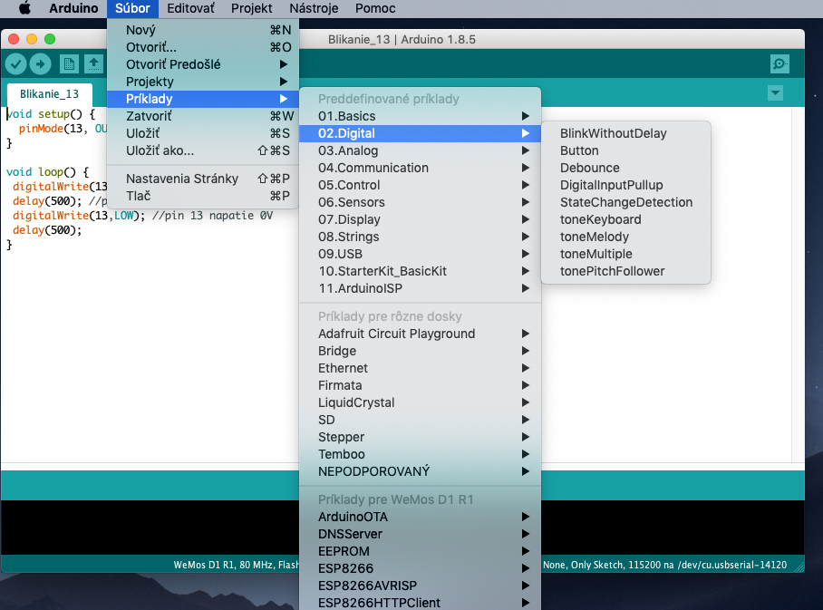Open the Nástroje menu

pyautogui.click(x=314, y=8)
